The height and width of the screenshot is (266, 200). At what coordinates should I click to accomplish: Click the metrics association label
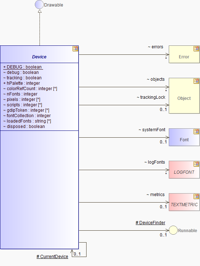[155, 195]
